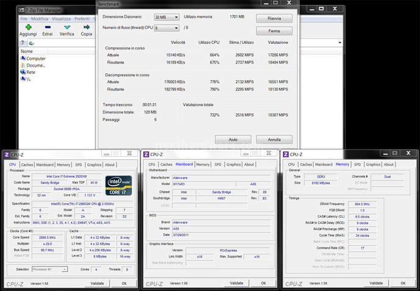Click the Intel Core i7 logo in CPU-Z
This screenshot has width=420, height=291.
pos(118,185)
